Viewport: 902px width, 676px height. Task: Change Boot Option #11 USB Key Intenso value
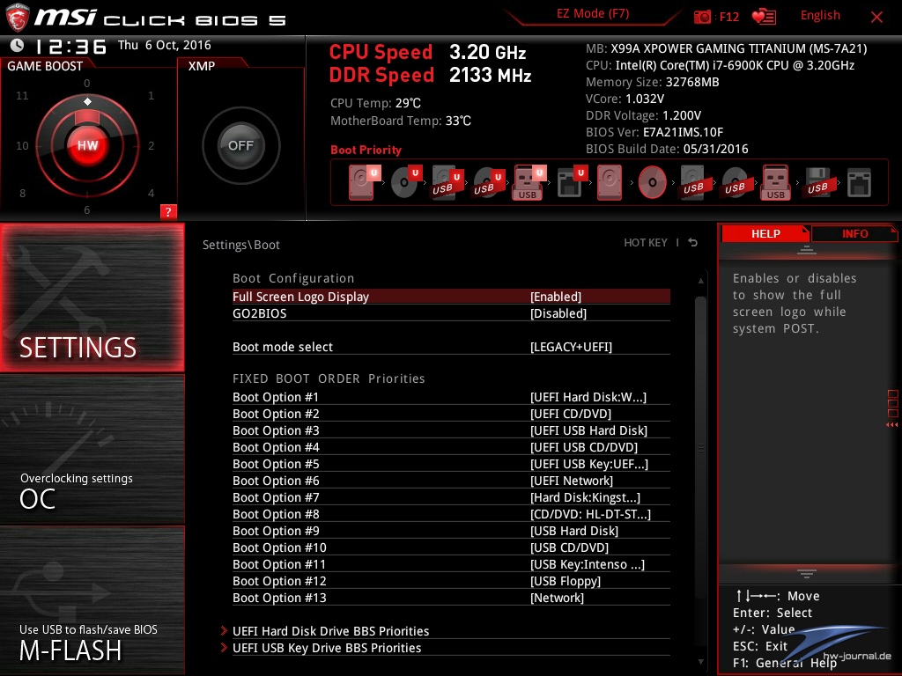(588, 563)
